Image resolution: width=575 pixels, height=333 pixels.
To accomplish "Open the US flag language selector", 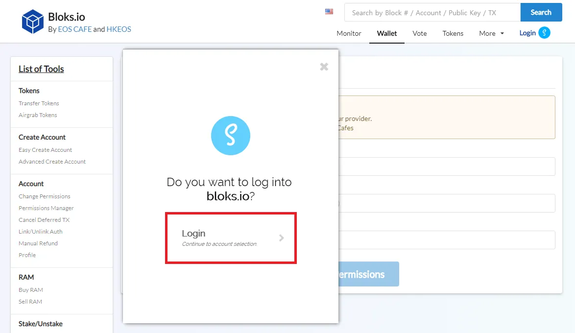I will pos(329,12).
